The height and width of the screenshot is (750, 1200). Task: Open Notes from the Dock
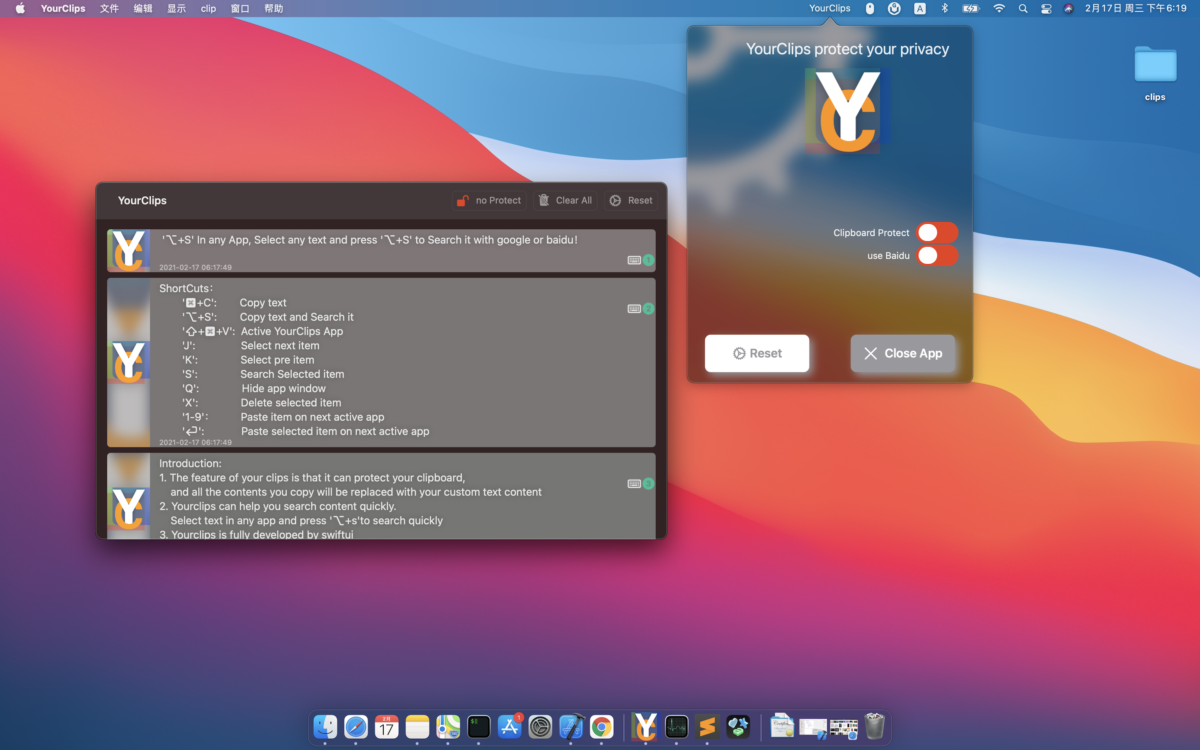coord(417,727)
